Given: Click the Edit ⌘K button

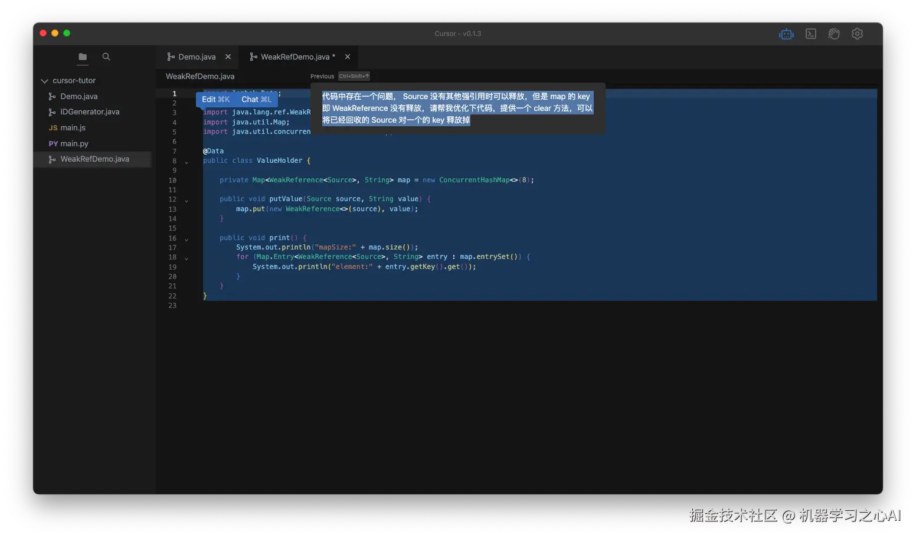Looking at the screenshot, I should (215, 99).
